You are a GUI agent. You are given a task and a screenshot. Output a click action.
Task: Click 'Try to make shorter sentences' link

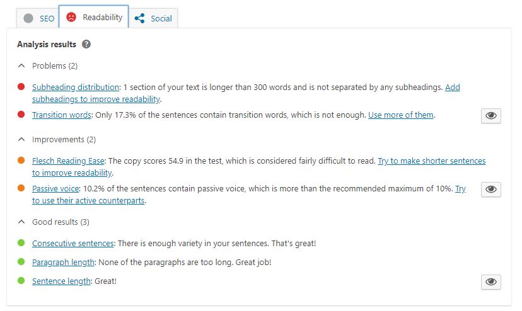coord(431,161)
